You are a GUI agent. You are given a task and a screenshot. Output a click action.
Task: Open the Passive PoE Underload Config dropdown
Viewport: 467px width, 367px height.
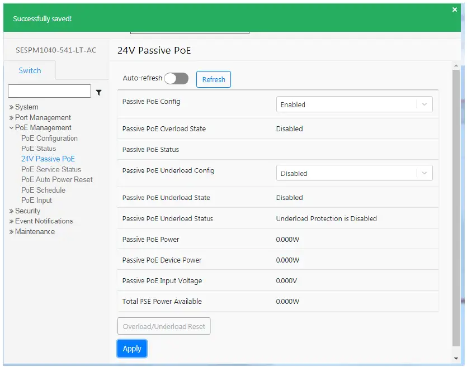point(354,173)
